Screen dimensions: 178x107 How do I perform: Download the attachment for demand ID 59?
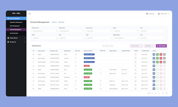coord(136,54)
